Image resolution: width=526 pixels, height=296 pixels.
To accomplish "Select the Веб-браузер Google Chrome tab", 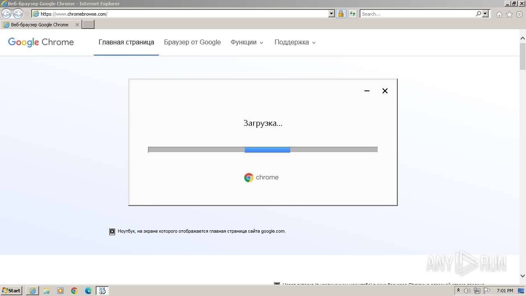I will coord(40,25).
